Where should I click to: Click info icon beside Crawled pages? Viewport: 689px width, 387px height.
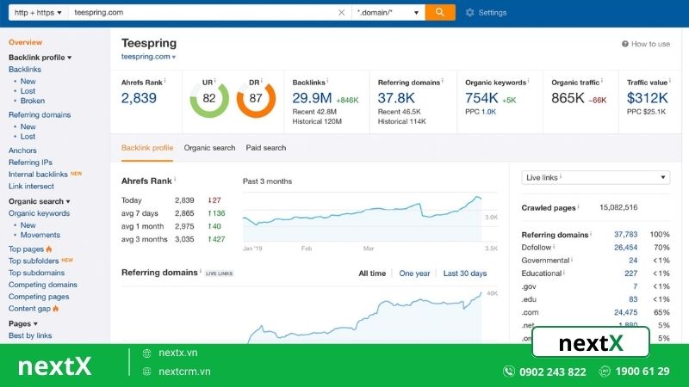coord(578,206)
